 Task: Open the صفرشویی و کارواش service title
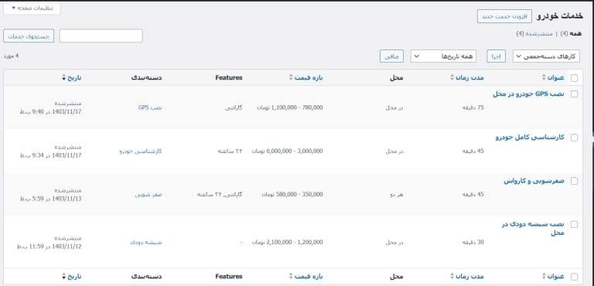click(534, 181)
